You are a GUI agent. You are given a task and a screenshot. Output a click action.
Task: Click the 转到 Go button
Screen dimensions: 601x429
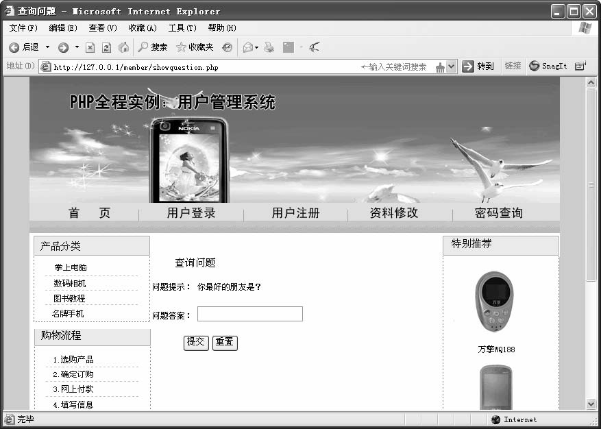[x=478, y=66]
